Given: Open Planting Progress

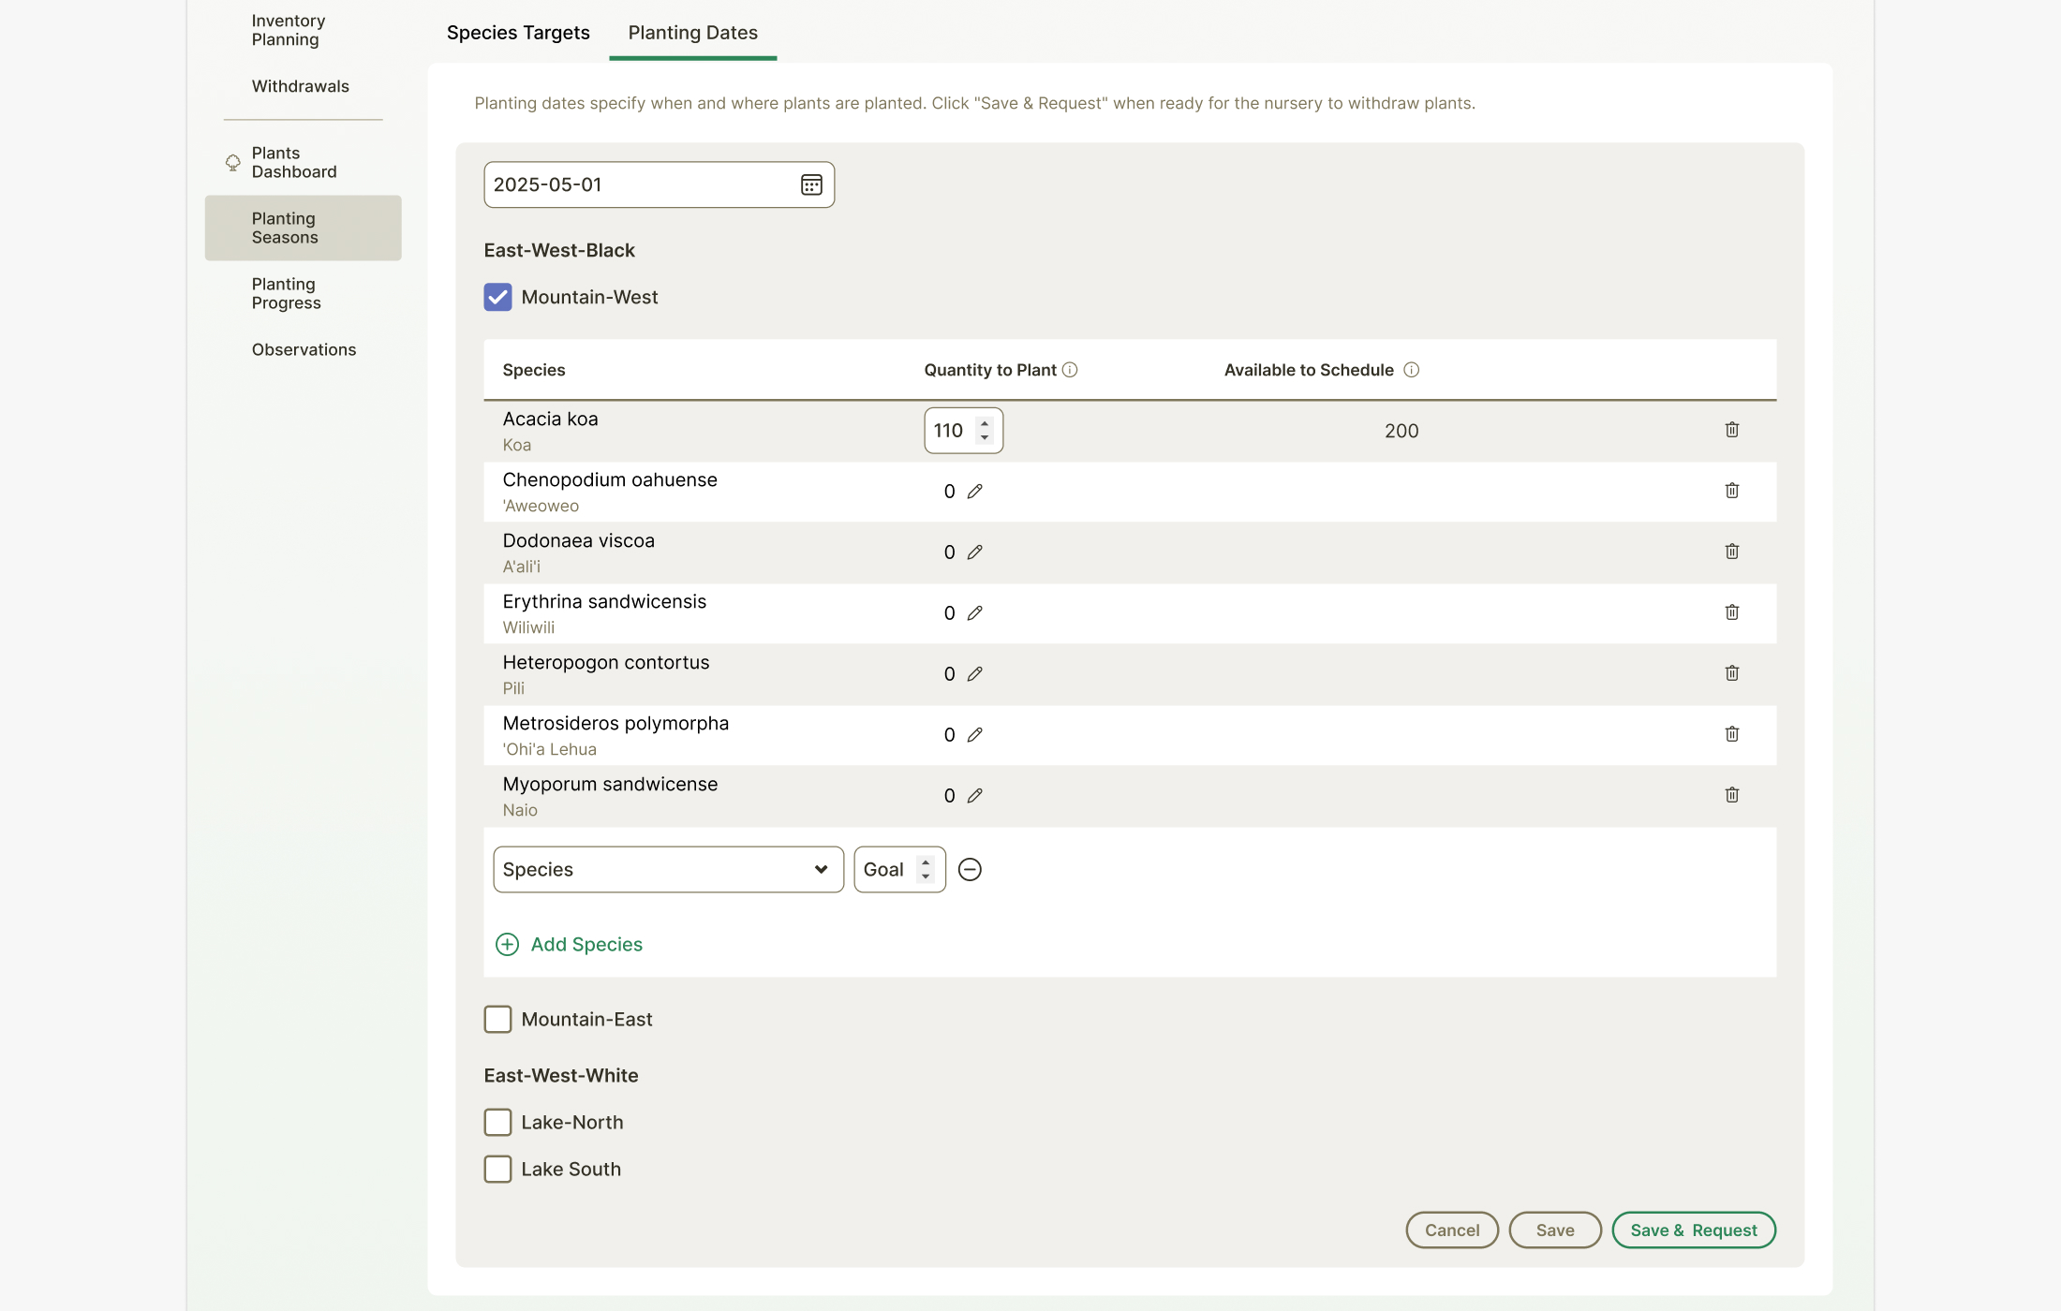Looking at the screenshot, I should point(286,294).
